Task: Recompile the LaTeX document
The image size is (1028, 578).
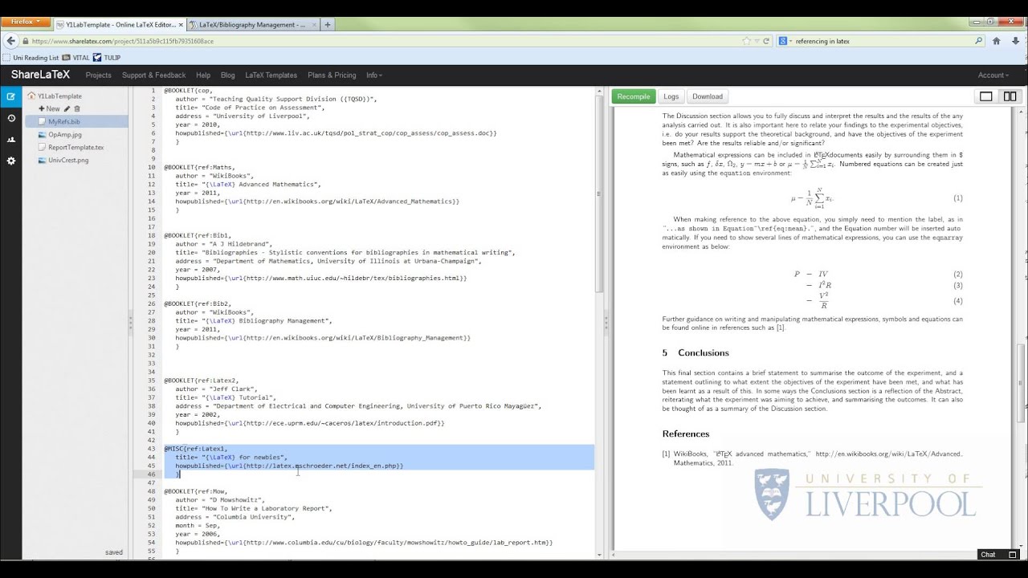Action: tap(634, 96)
